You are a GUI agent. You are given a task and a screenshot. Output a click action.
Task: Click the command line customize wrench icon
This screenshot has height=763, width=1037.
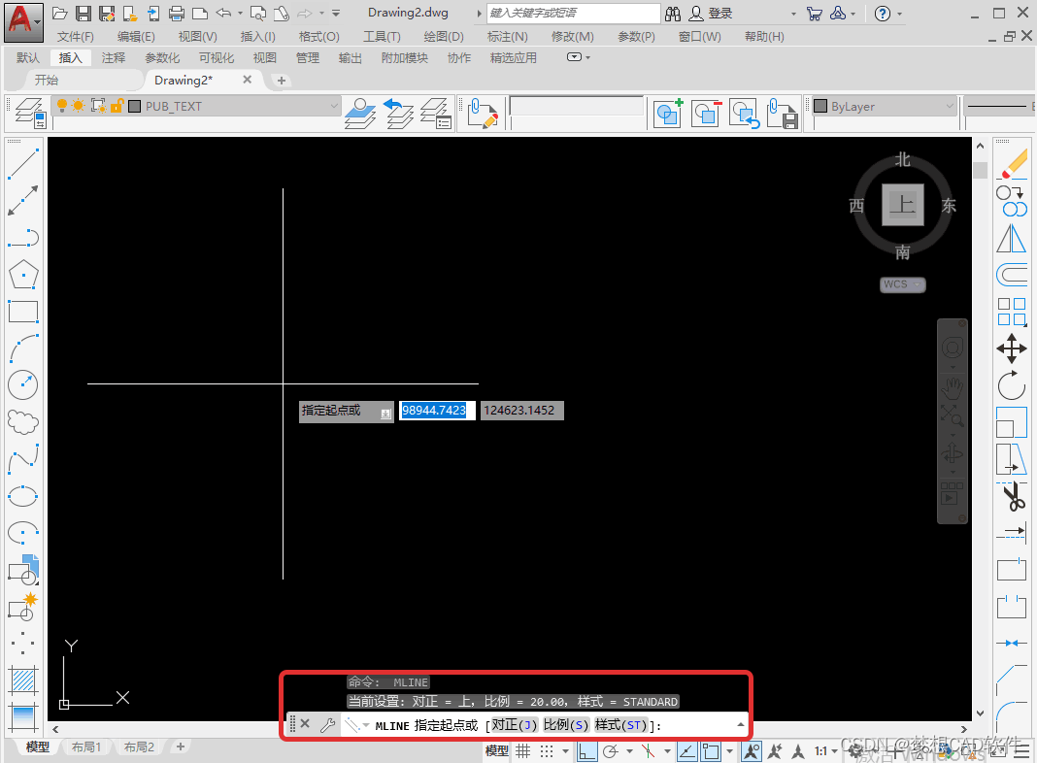pos(327,724)
